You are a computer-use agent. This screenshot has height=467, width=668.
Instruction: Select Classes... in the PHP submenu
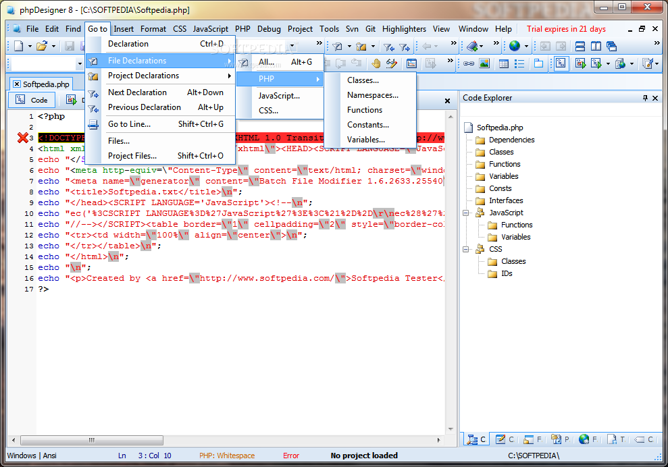coord(369,80)
